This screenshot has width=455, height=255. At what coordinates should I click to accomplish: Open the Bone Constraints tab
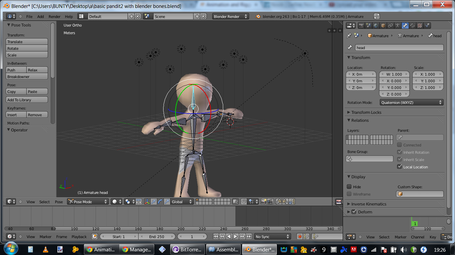412,26
